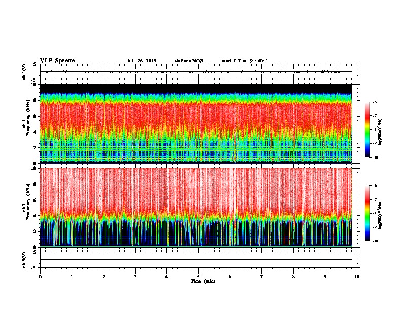Click time axis tick label "4"
Viewport: 402px width, 310px height.
click(167, 277)
